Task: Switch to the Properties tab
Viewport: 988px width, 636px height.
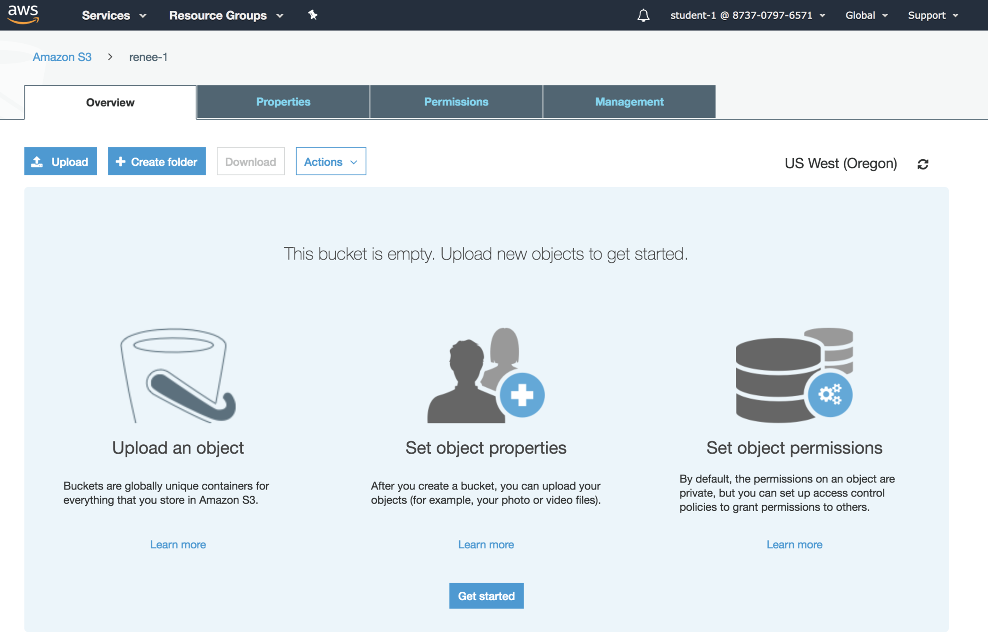Action: pos(283,102)
